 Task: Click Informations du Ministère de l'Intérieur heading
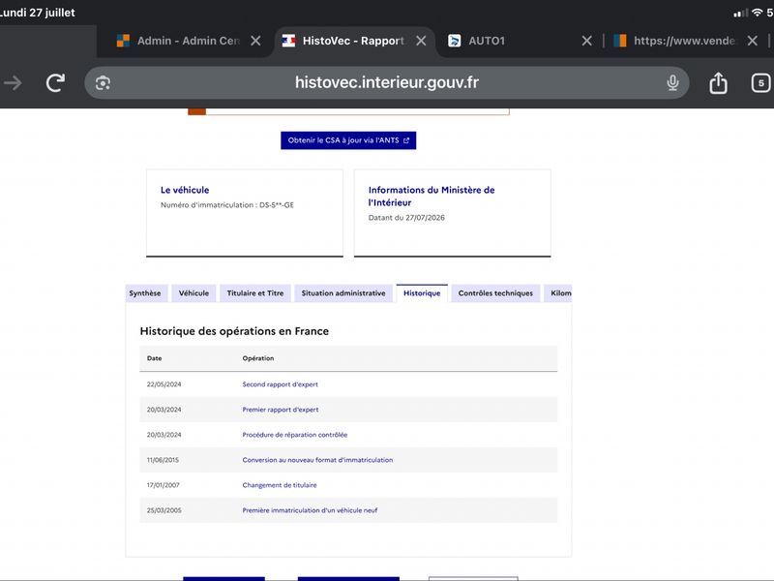point(432,197)
